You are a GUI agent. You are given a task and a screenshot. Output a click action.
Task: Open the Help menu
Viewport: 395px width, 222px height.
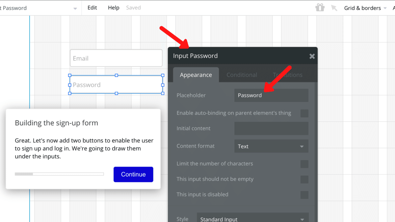114,8
